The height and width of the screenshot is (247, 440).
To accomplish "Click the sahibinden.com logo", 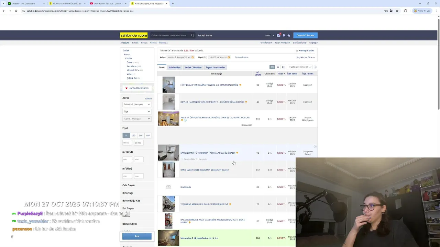I will click(134, 35).
